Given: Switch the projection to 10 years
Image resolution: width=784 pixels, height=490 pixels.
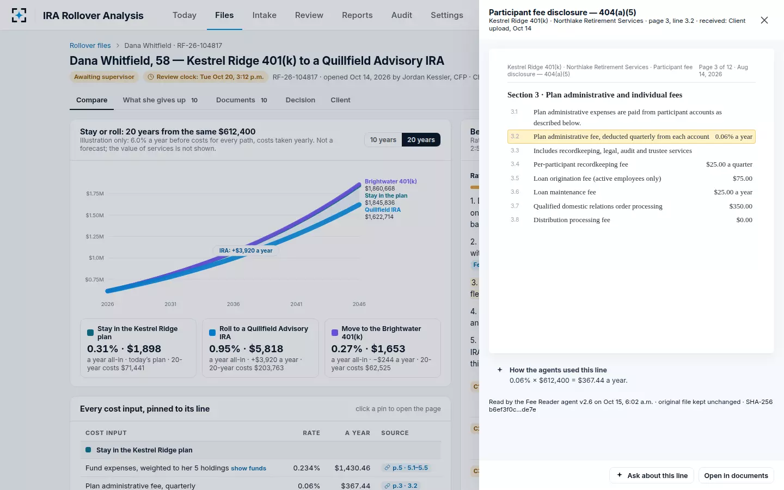Looking at the screenshot, I should pos(383,140).
